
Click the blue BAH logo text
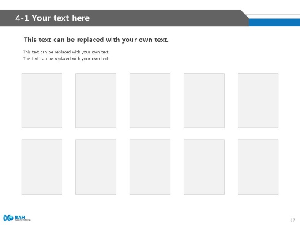click(20, 217)
